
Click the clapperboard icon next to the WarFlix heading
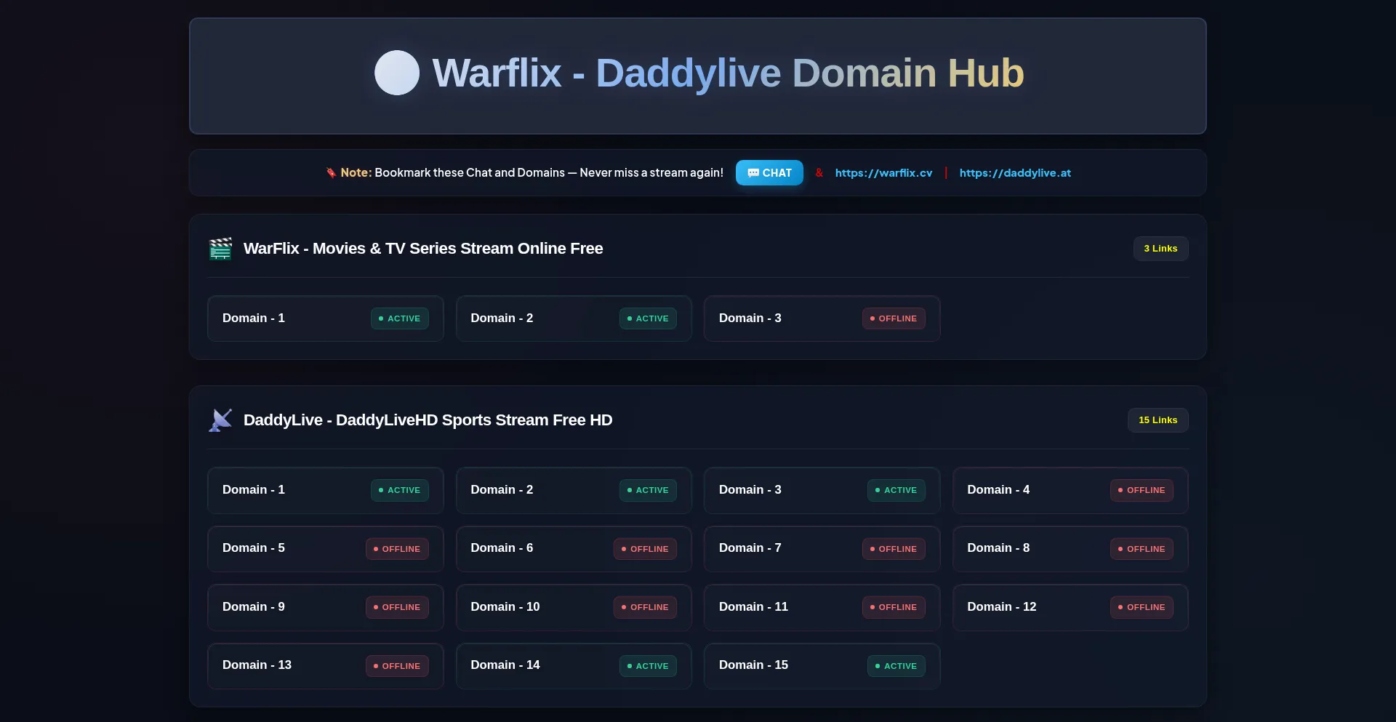click(220, 249)
